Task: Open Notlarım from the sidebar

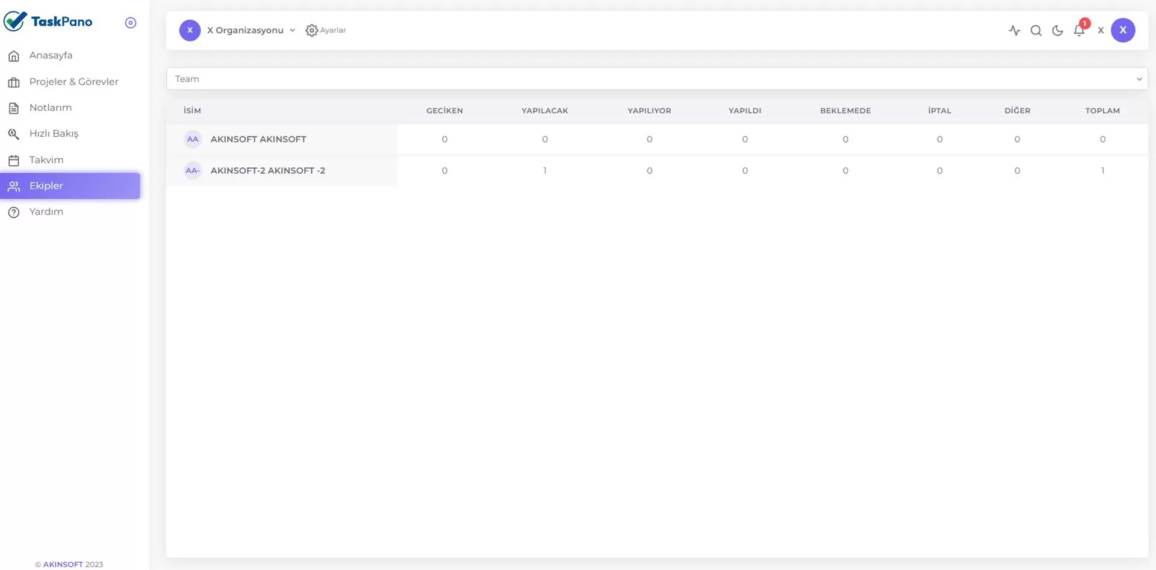Action: coord(50,108)
